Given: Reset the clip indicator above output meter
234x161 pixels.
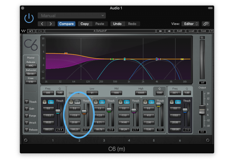Looking at the screenshot, I should click(202, 38).
